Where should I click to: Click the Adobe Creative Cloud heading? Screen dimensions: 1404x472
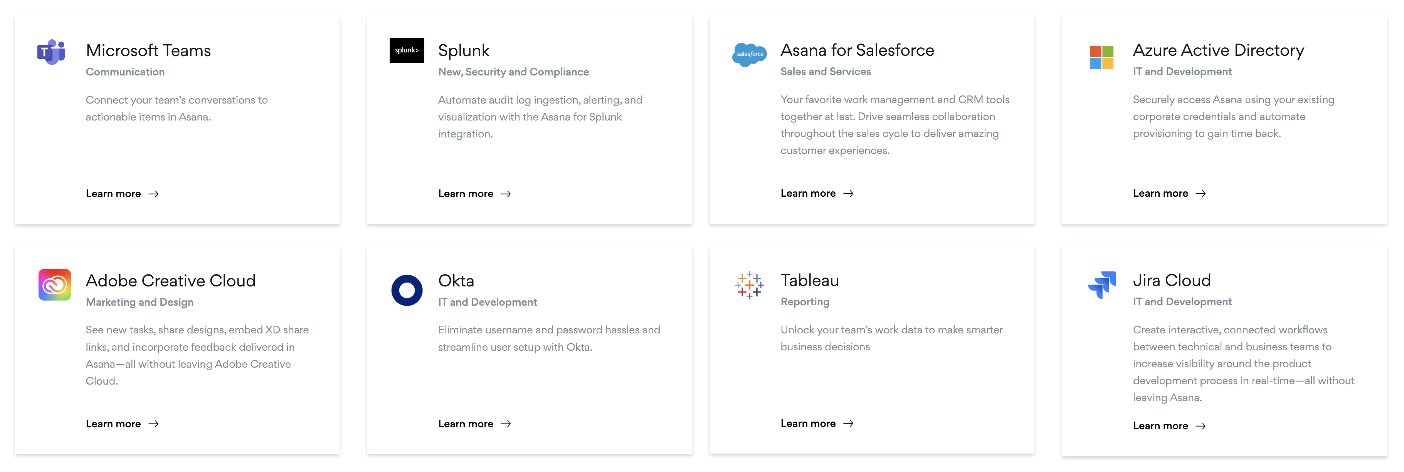pyautogui.click(x=171, y=280)
